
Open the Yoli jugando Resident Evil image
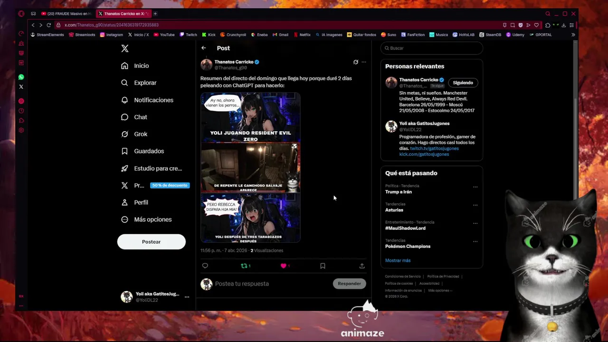[x=250, y=118]
